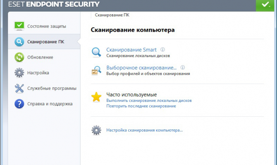Viewport: 277px width, 165px height.
Task: Open the Состояние защиты menu section
Action: tap(46, 26)
